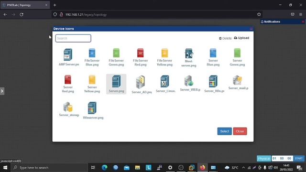Expand the left sidebar arrow
The width and height of the screenshot is (306, 172).
click(2, 91)
